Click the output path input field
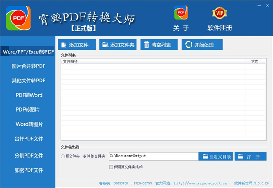Screen dimensions: 273x188 pos(152,157)
